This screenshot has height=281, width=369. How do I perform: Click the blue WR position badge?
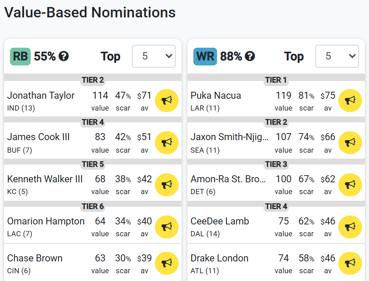click(205, 57)
